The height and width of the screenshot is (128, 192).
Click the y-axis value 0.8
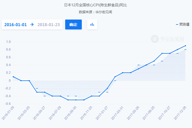[8, 50]
